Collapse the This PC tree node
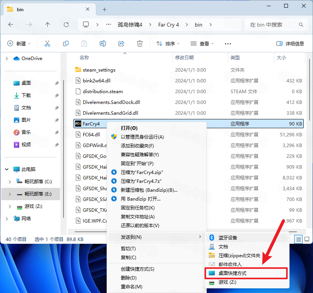Viewport: 313px width, 293px height. [x=7, y=169]
